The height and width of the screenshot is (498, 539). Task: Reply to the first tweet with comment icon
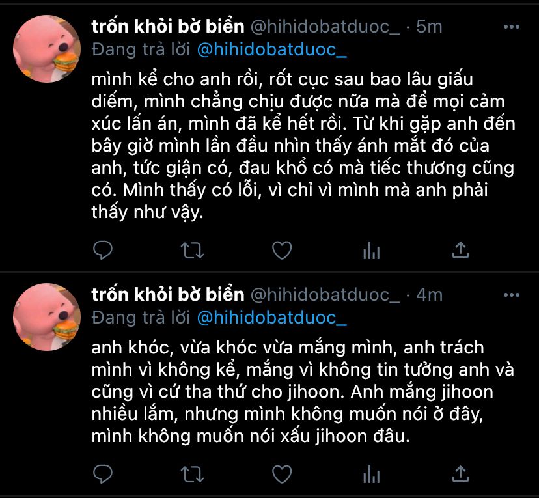click(103, 250)
